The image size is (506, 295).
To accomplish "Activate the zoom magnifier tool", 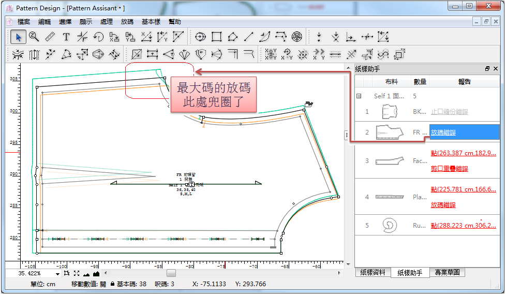I will [34, 37].
